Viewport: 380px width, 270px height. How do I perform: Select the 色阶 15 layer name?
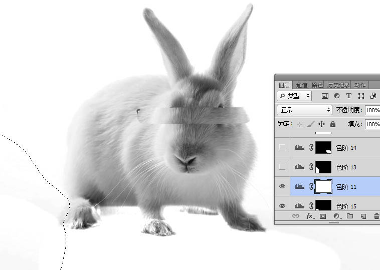(x=346, y=206)
